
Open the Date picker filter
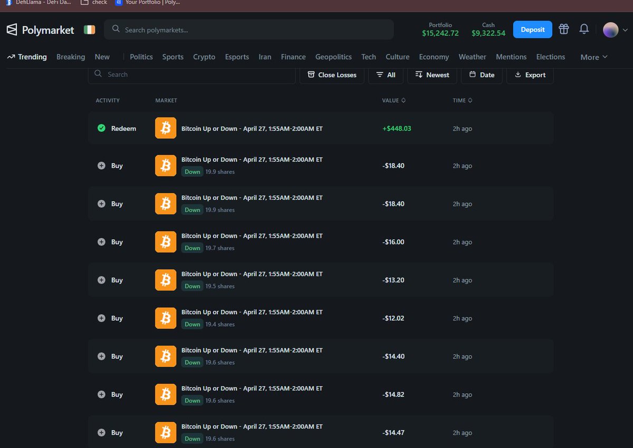click(x=482, y=75)
